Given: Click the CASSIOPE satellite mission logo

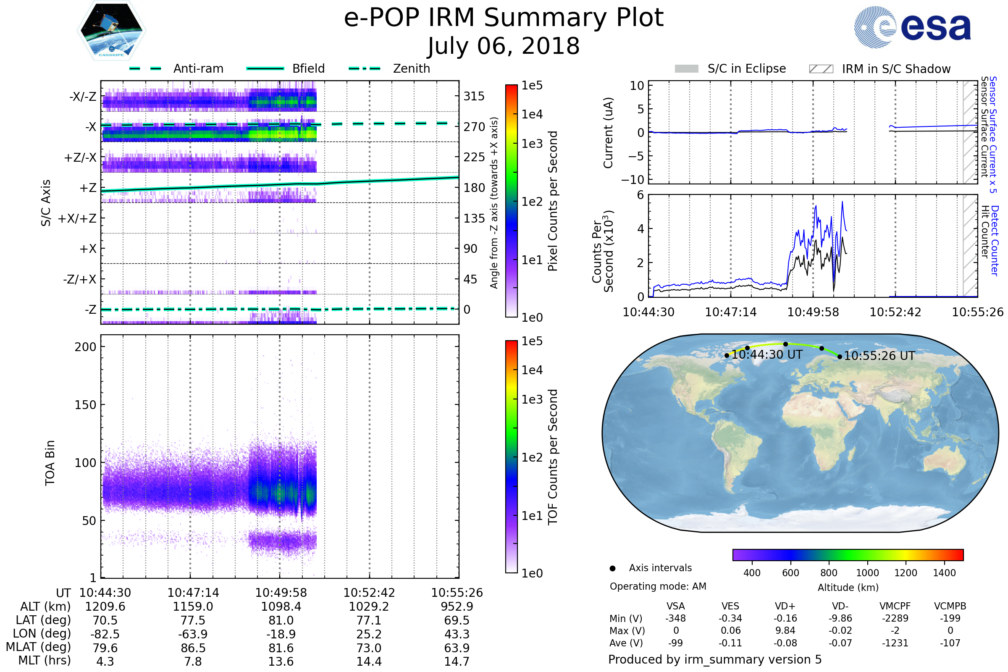Looking at the screenshot, I should pos(111,31).
